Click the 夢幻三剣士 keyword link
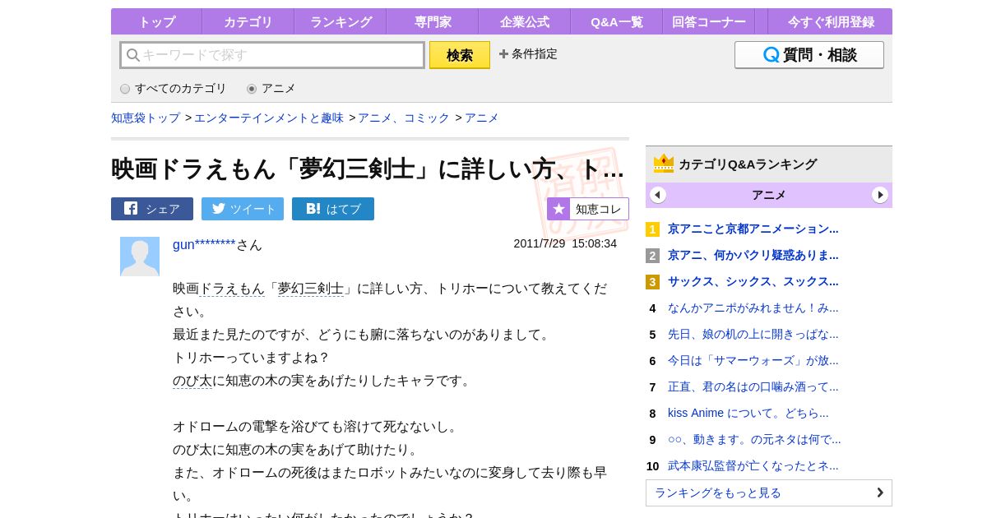Viewport: 987px width, 518px height. pos(311,289)
